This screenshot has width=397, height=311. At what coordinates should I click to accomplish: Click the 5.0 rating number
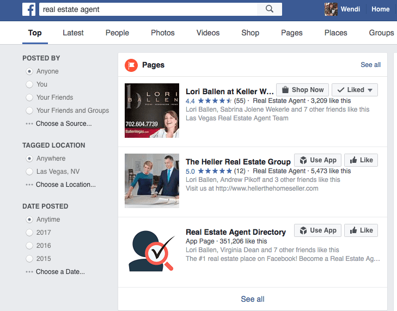tap(190, 172)
